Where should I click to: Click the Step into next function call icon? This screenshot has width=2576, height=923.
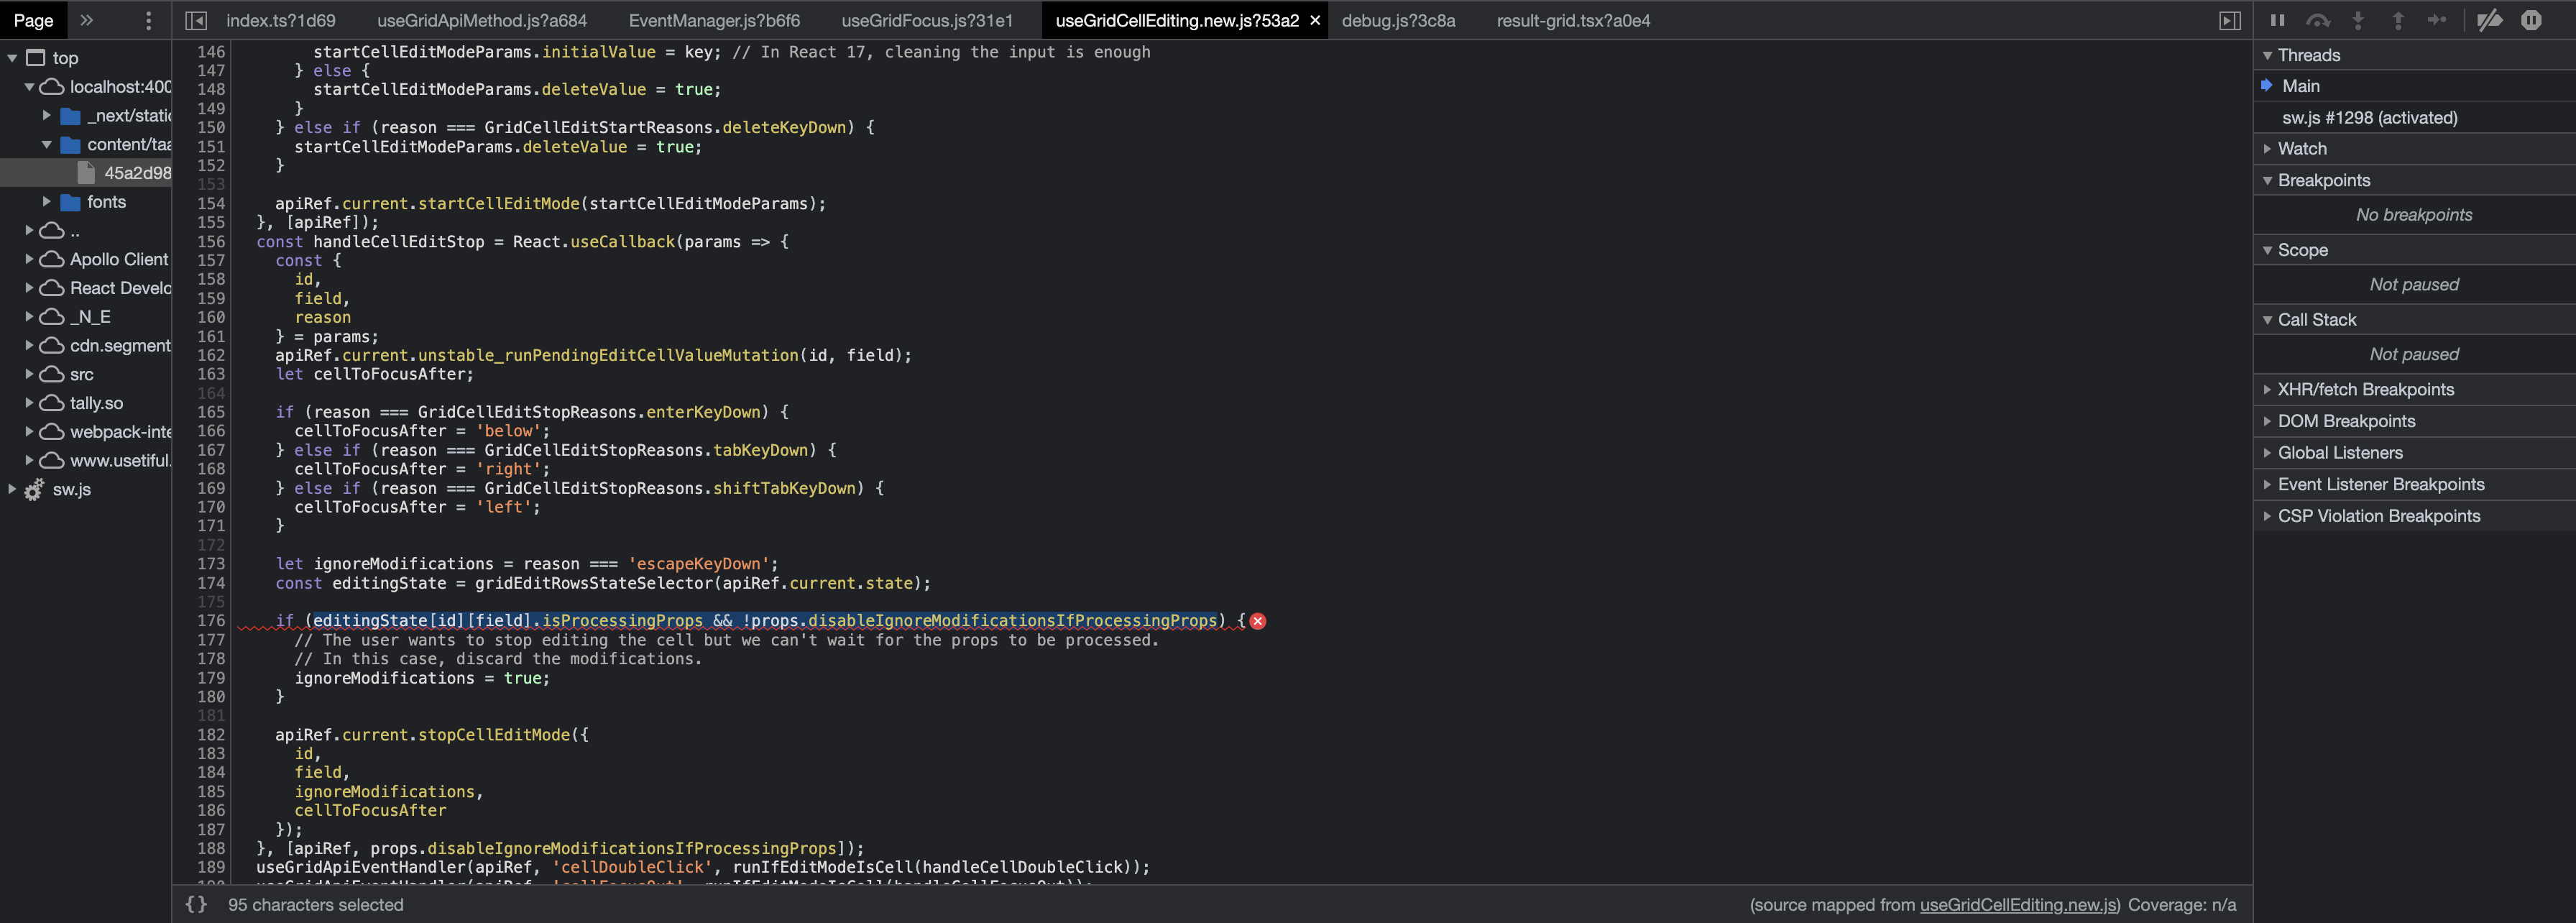click(x=2358, y=19)
